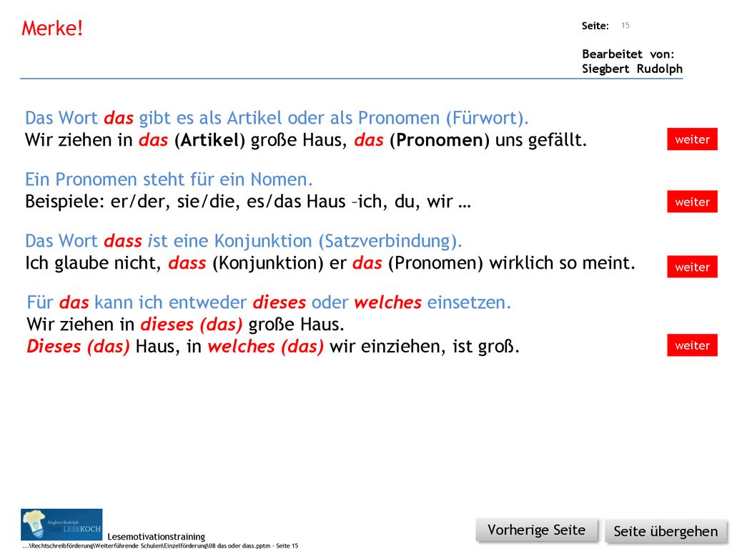Image resolution: width=732 pixels, height=549 pixels.
Task: Click the line 'Das Wort dass ist eine Konjunktion'
Action: (243, 241)
